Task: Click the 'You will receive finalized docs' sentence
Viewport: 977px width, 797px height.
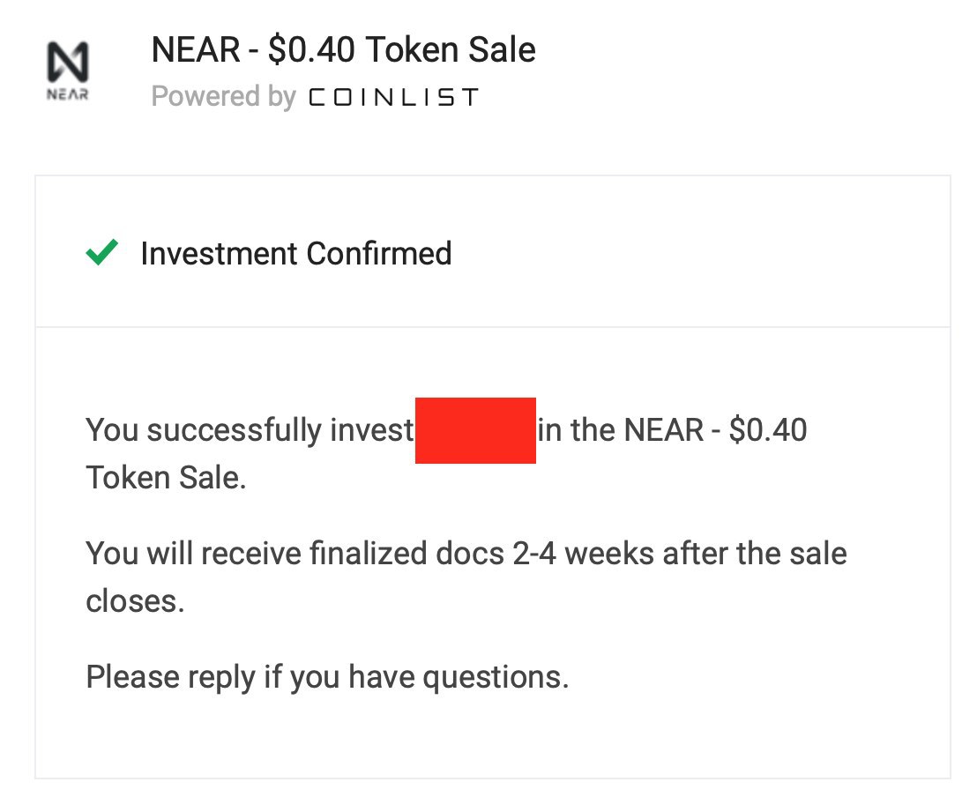Action: click(295, 554)
